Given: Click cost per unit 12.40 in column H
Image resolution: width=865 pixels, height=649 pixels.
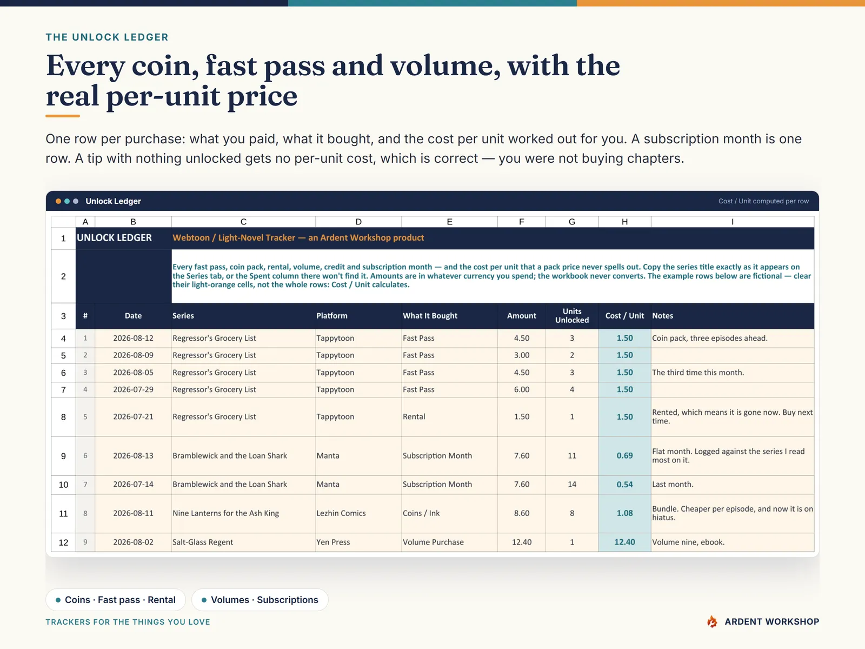Looking at the screenshot, I should click(x=624, y=542).
